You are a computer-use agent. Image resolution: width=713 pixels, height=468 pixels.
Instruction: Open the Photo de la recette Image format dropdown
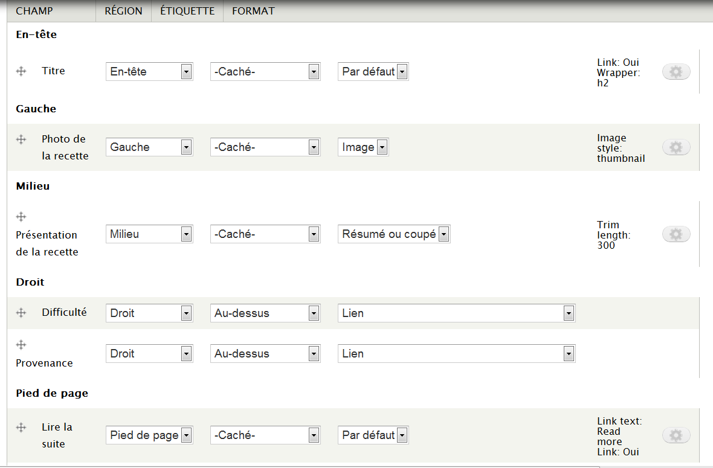click(x=363, y=147)
